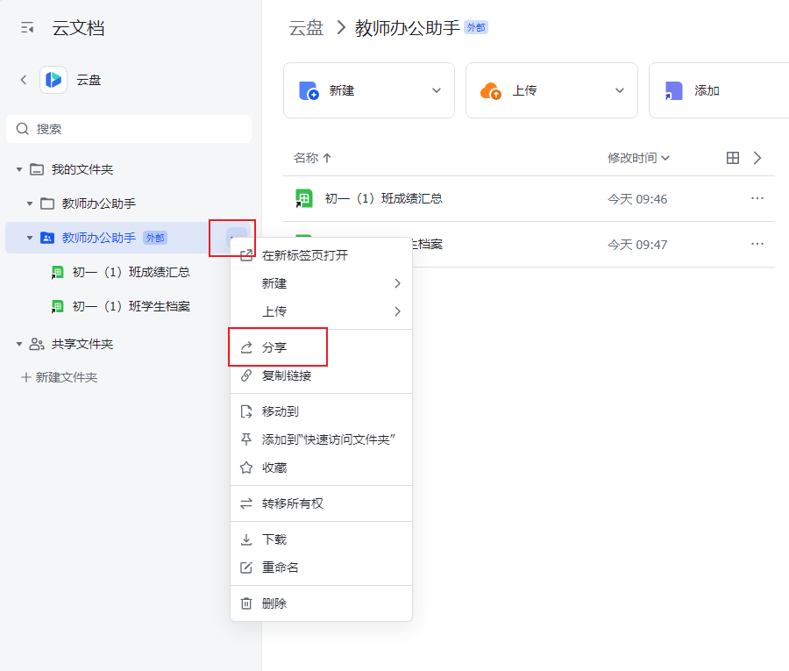The width and height of the screenshot is (789, 671).
Task: Open more options for the 今天 09:47 row
Action: click(x=757, y=244)
